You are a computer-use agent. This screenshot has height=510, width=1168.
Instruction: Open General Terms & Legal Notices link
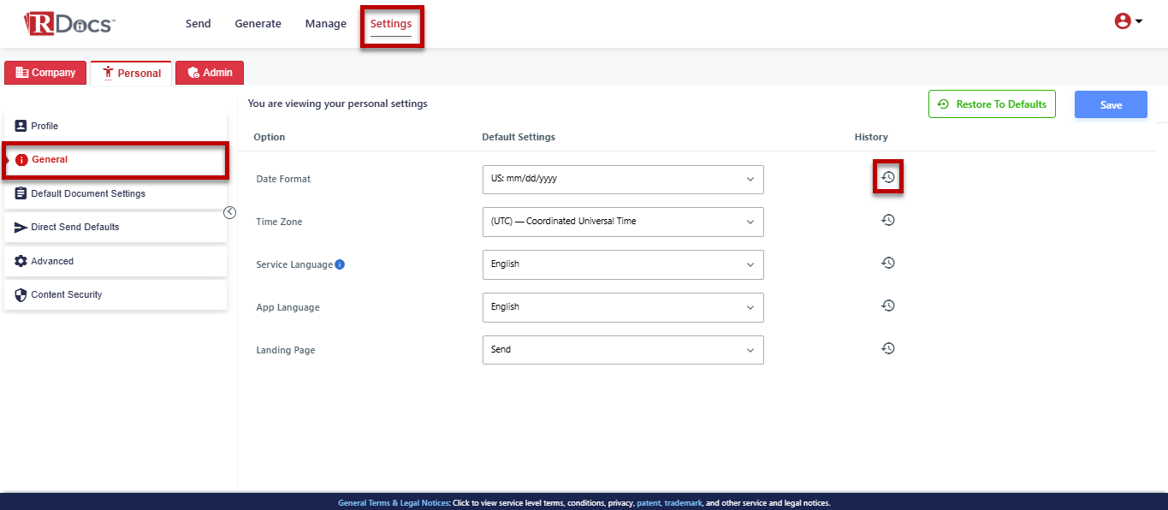(393, 503)
